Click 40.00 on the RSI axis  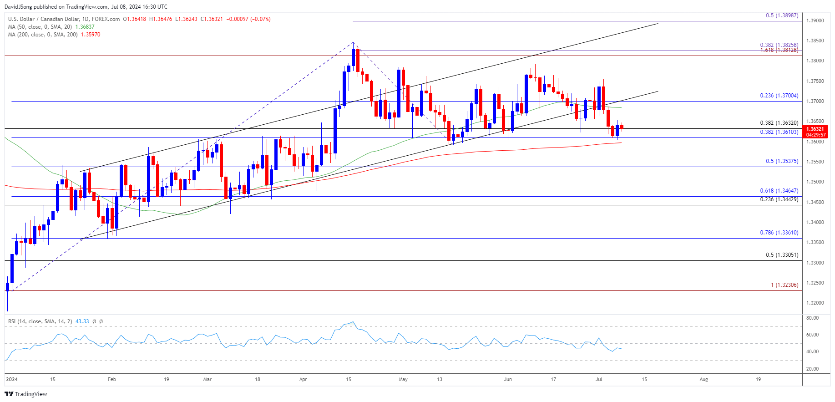click(812, 352)
